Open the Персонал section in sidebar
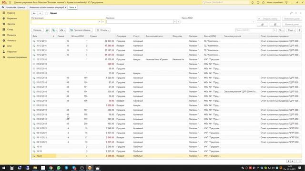Screen dimensions: 305x171 click(11, 52)
